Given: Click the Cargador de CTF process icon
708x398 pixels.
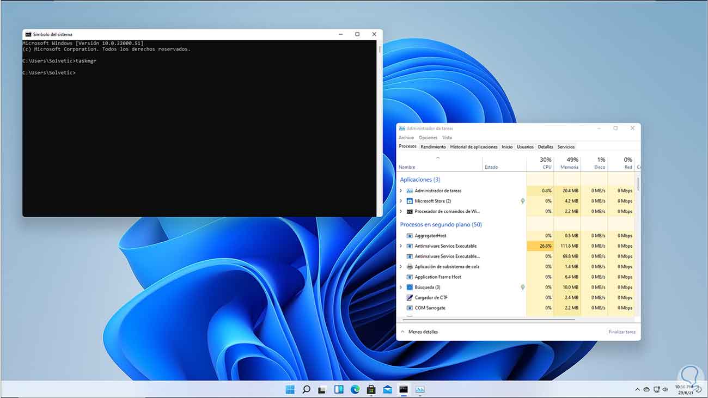Looking at the screenshot, I should click(410, 298).
